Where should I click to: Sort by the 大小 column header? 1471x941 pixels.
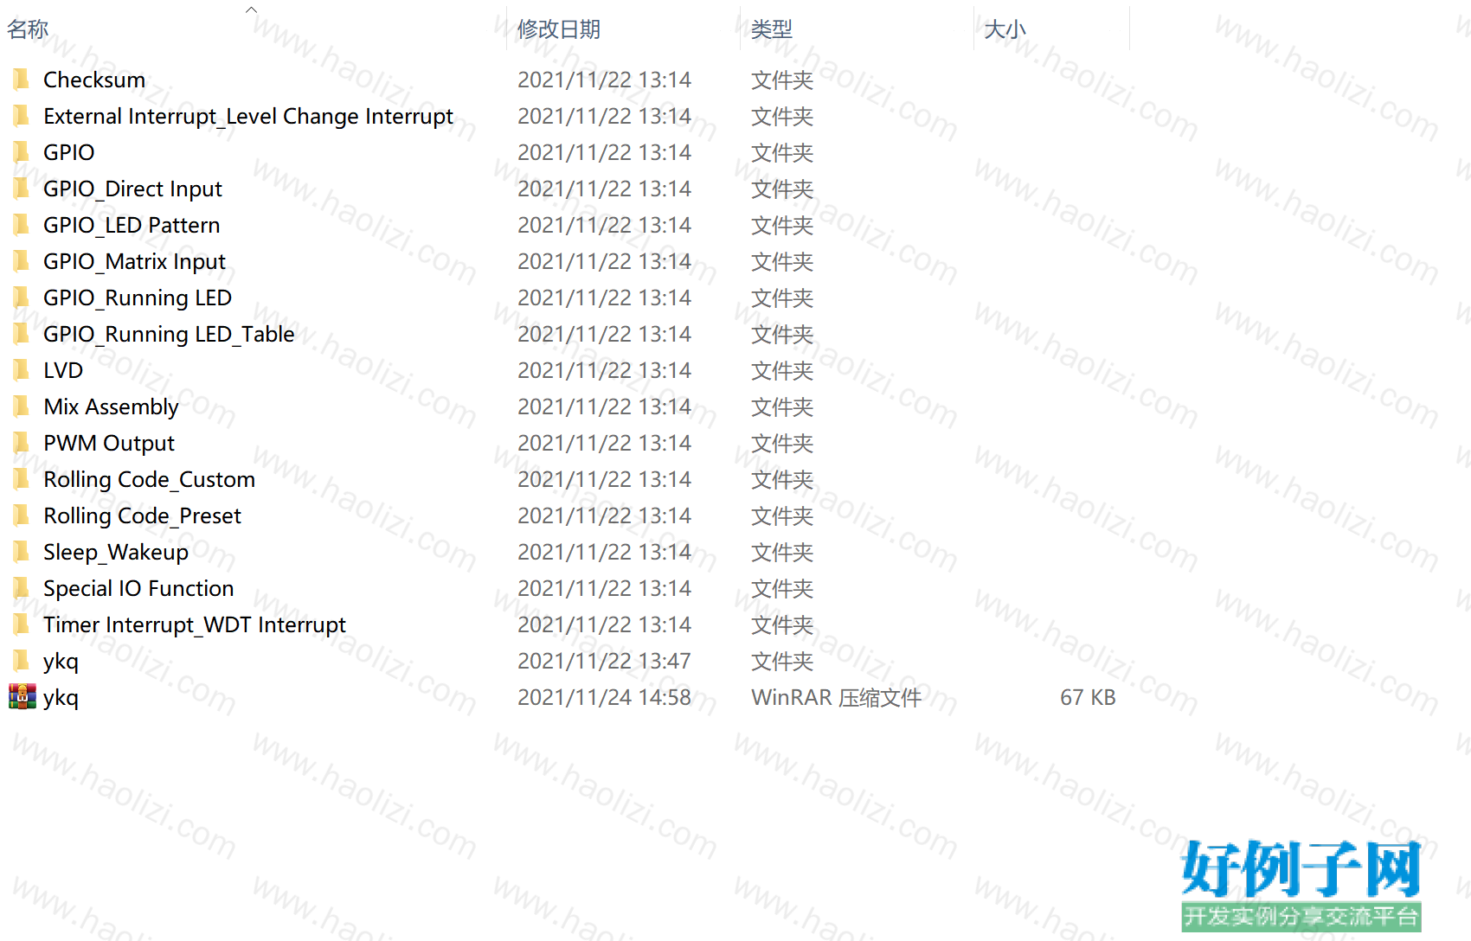coord(1005,29)
